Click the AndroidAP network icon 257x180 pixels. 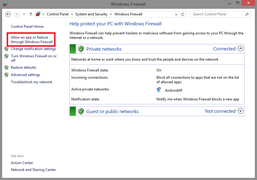point(159,89)
